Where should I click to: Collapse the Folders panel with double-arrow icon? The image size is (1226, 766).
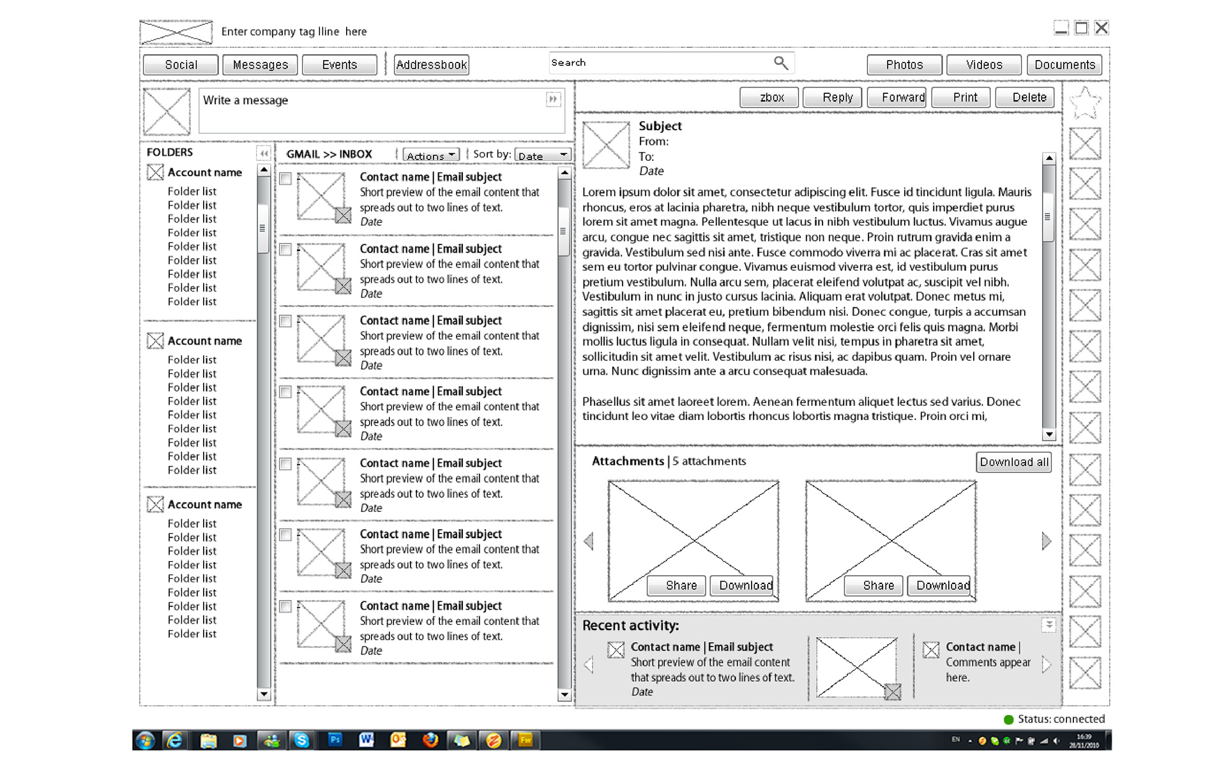[x=263, y=153]
